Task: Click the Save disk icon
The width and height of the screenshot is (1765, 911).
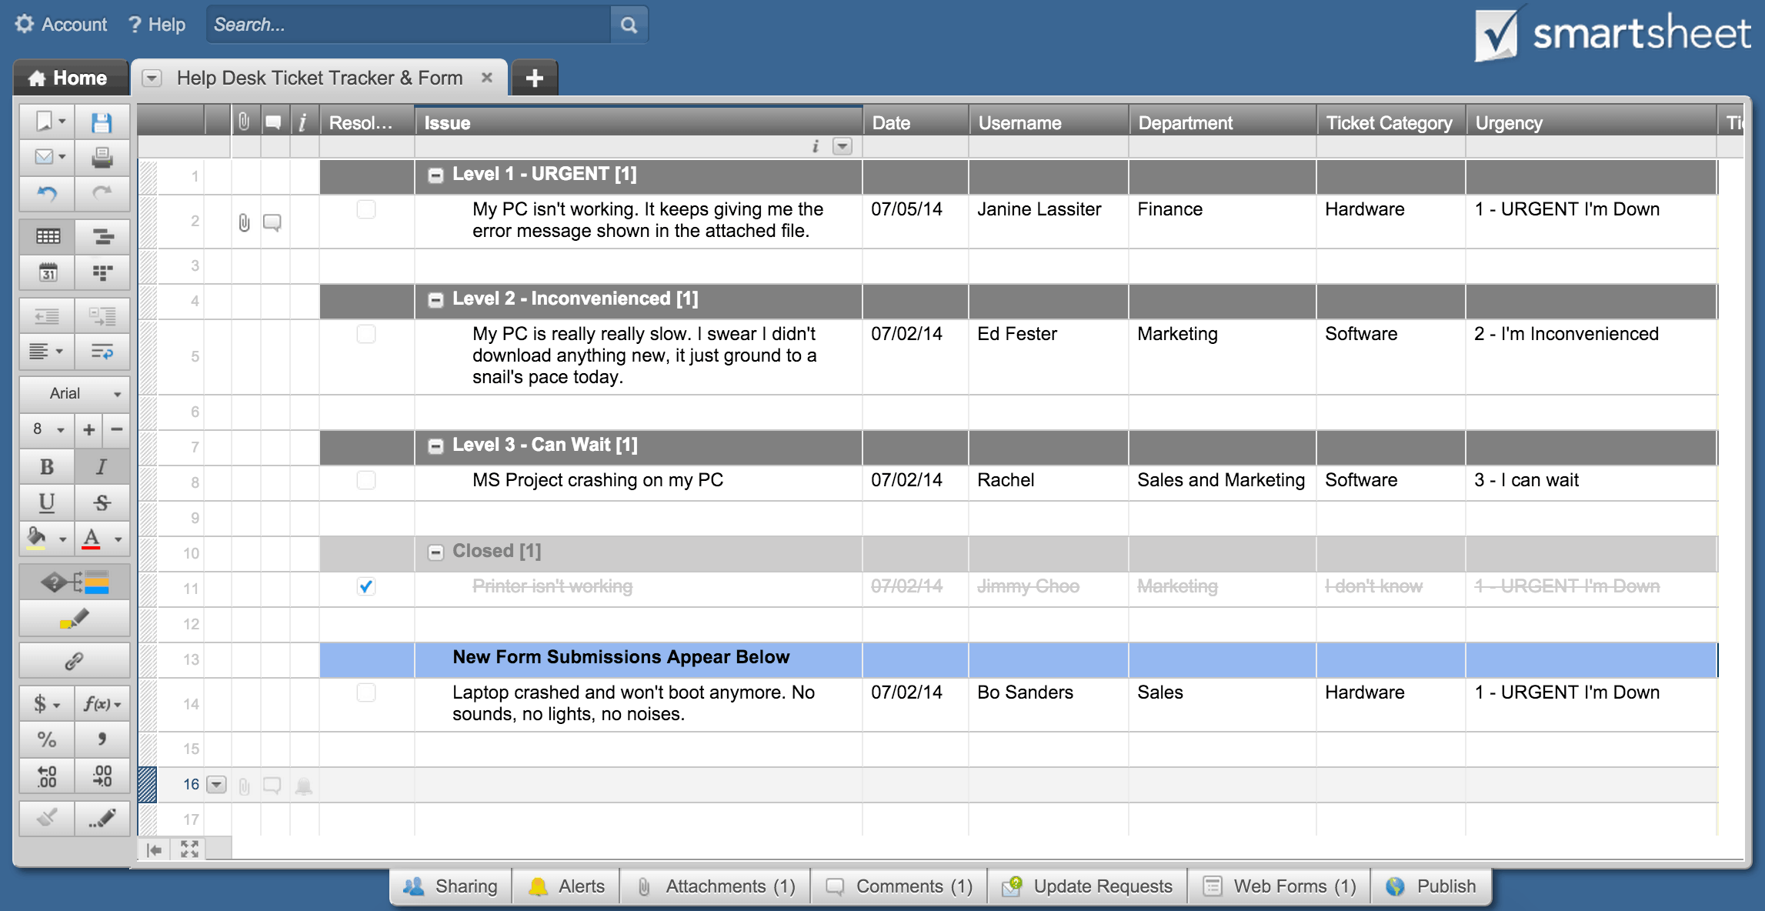Action: [102, 122]
